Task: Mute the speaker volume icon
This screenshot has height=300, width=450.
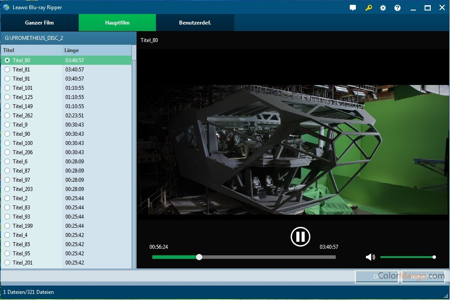Action: pyautogui.click(x=370, y=257)
